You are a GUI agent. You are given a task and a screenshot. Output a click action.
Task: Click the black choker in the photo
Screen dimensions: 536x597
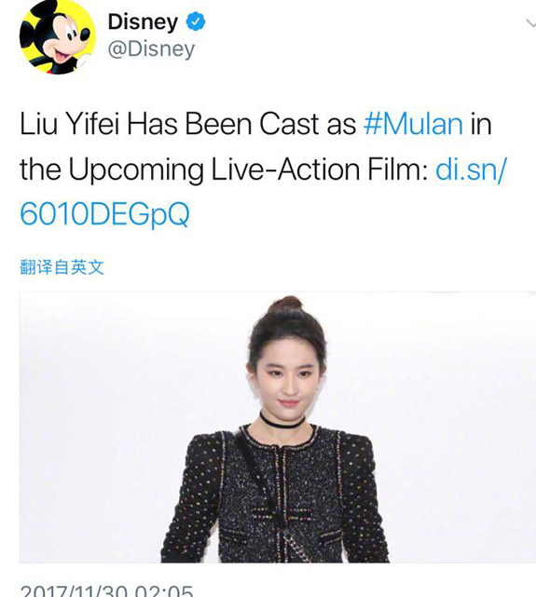click(282, 420)
